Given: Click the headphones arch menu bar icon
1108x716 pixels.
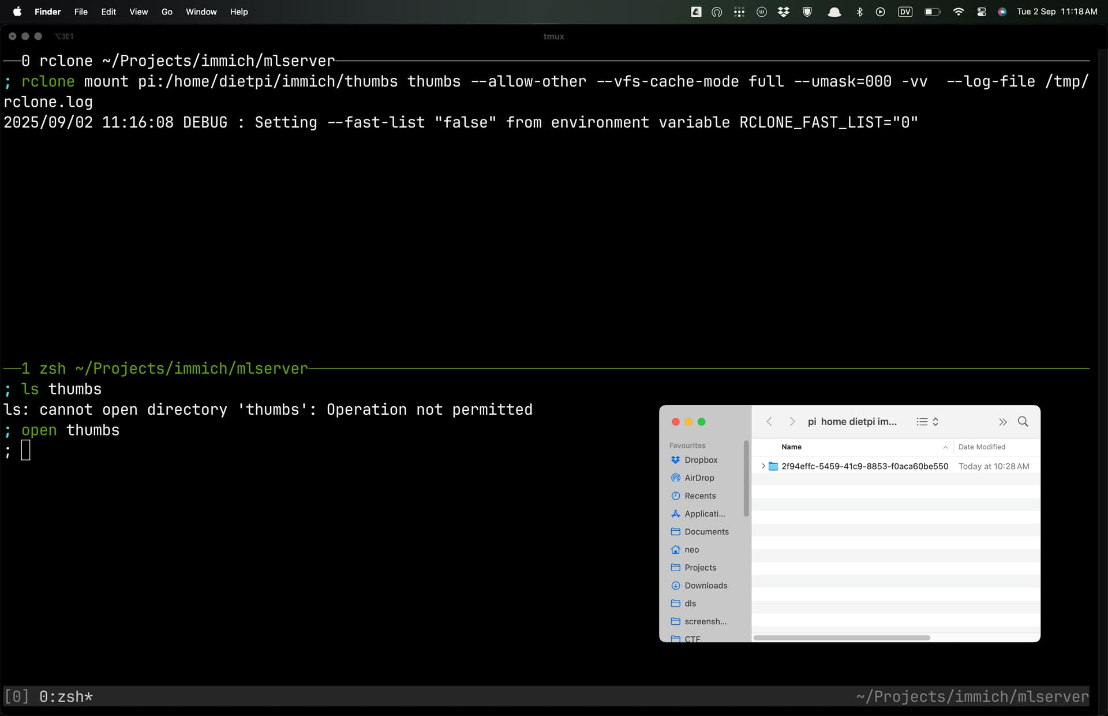Looking at the screenshot, I should coord(717,12).
